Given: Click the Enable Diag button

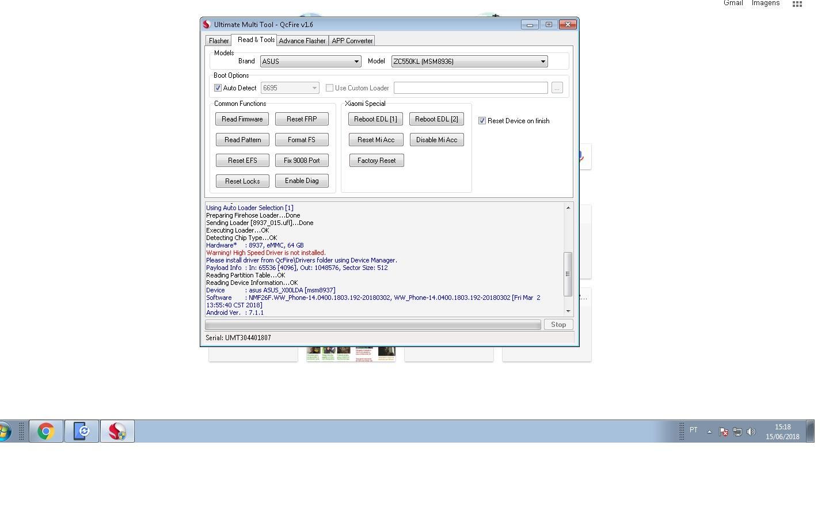Looking at the screenshot, I should [x=302, y=181].
